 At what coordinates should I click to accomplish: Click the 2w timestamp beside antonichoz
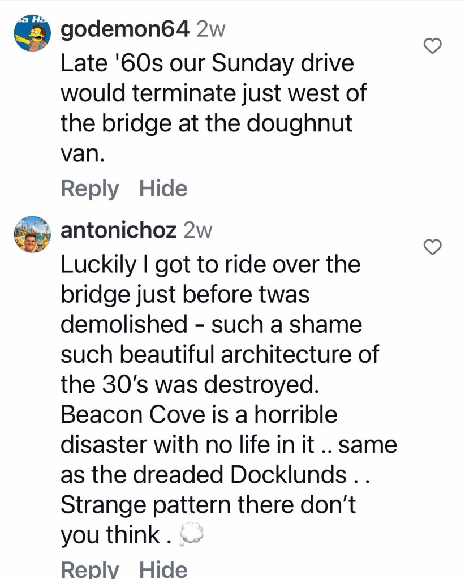click(x=197, y=231)
